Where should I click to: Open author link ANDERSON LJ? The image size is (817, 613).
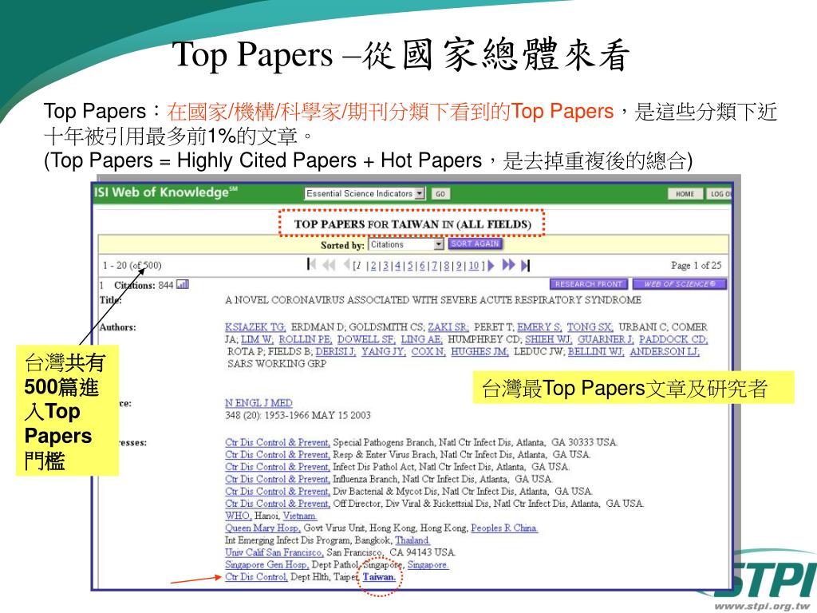665,352
